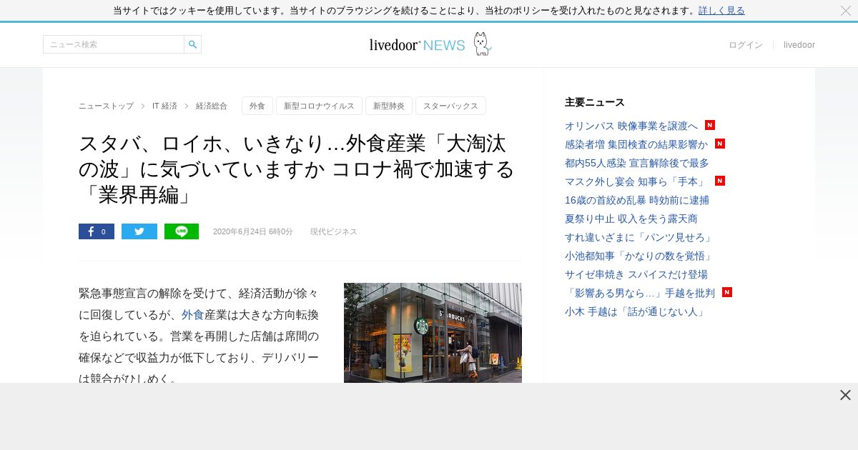Read 小木 手越は「話が通じない人」
The image size is (858, 450).
click(635, 311)
